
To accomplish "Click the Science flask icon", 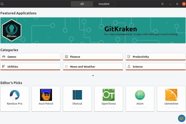I will 129,66.
